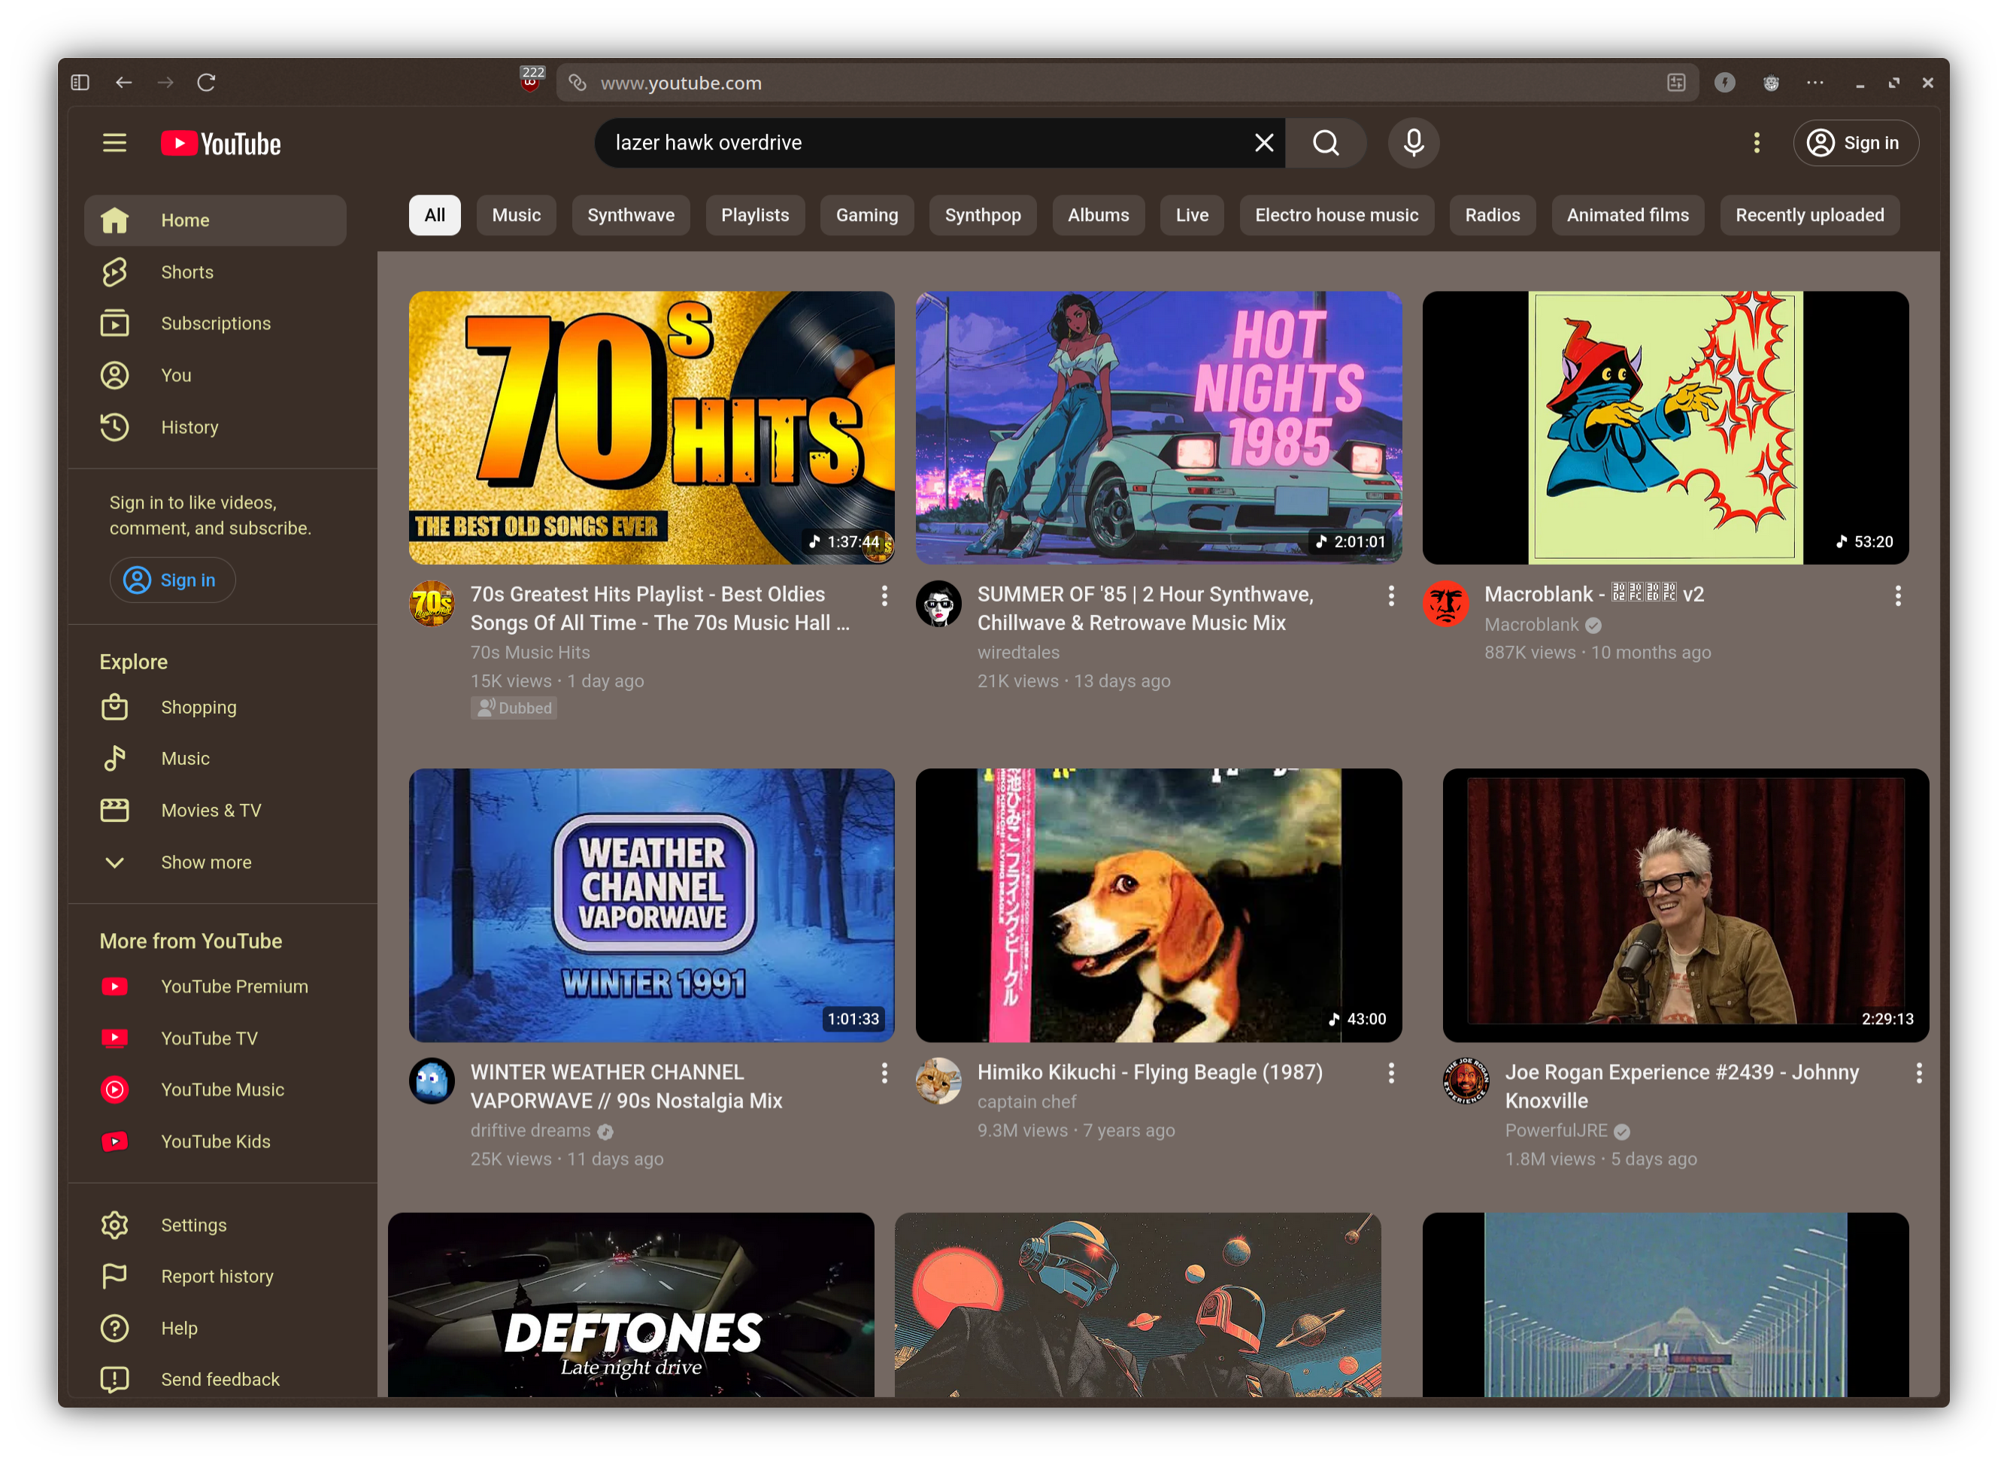
Task: Expand Show more under Explore
Action: 205,862
